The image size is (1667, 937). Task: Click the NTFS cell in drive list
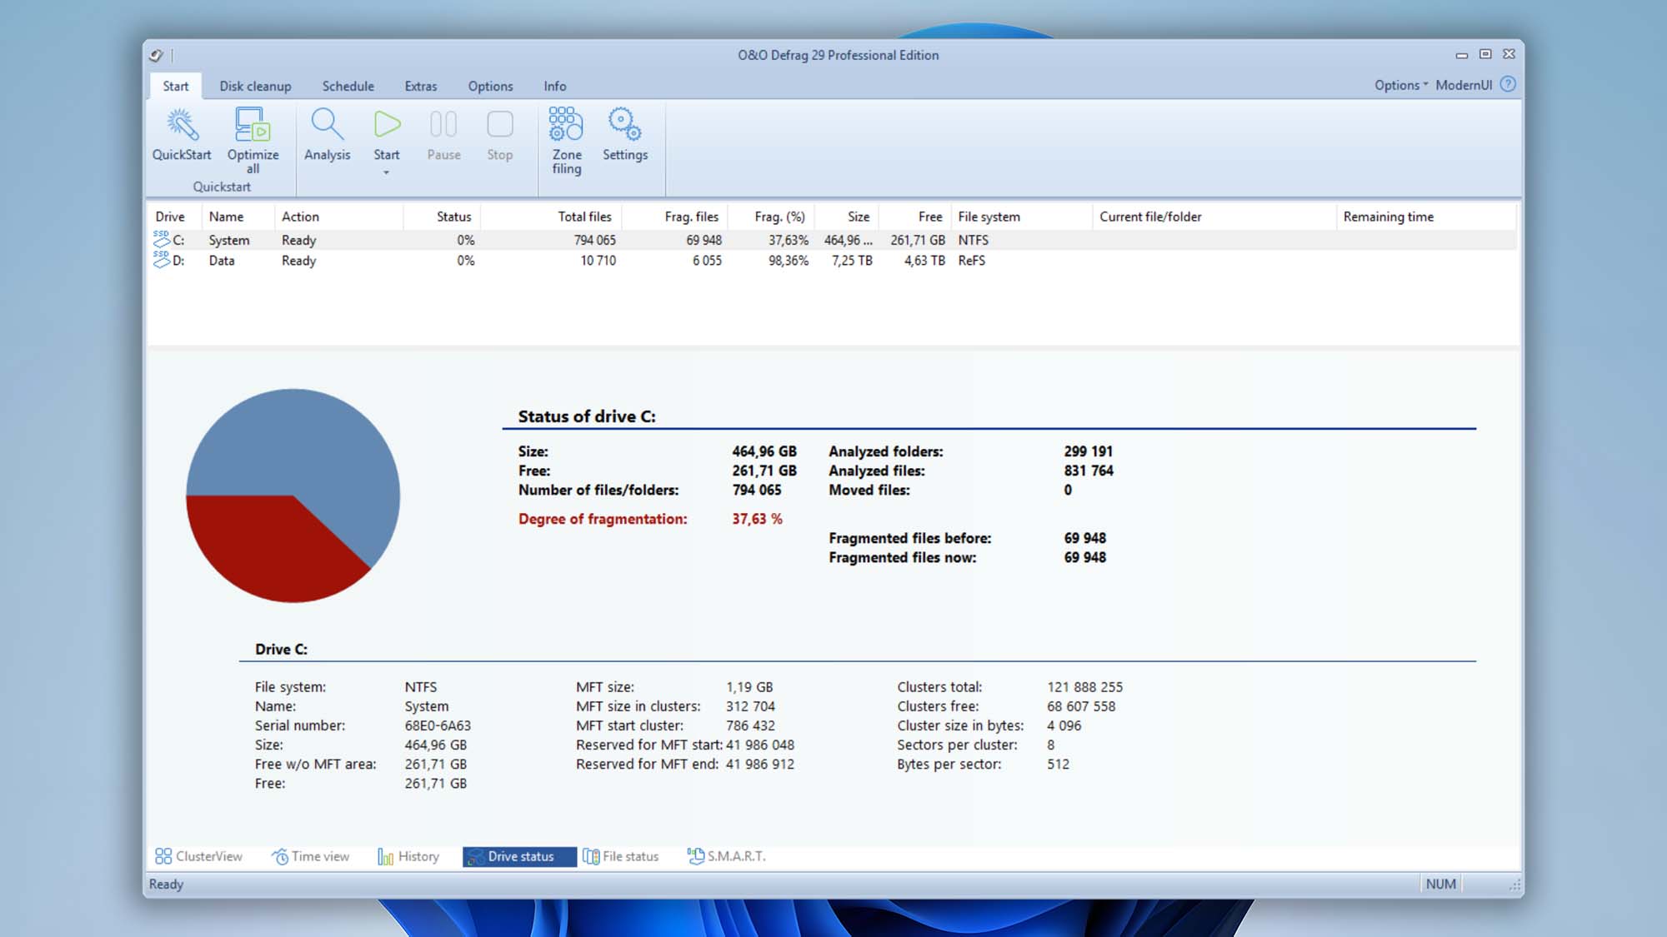(x=973, y=240)
